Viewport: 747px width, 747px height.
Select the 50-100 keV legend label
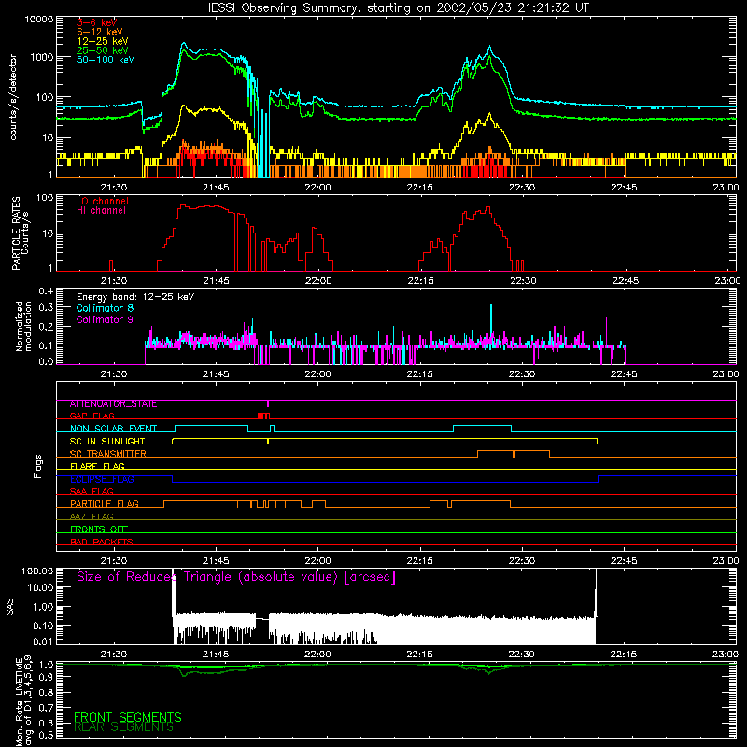pyautogui.click(x=106, y=59)
